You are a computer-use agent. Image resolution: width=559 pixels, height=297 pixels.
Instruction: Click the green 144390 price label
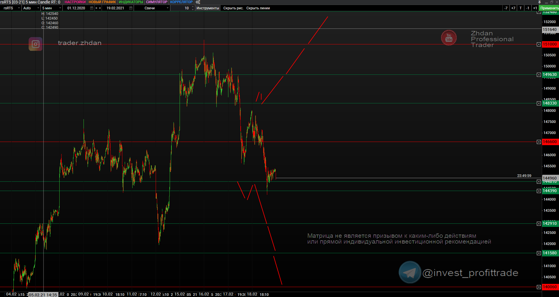(x=550, y=191)
